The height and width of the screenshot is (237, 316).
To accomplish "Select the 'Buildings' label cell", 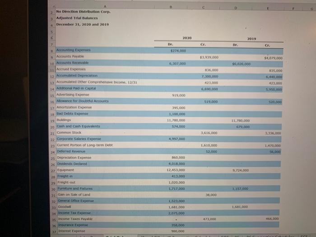I will (64, 120).
